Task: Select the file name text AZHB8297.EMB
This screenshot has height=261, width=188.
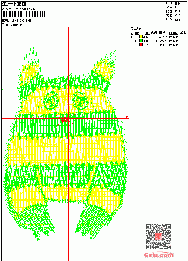Action: (x=21, y=21)
